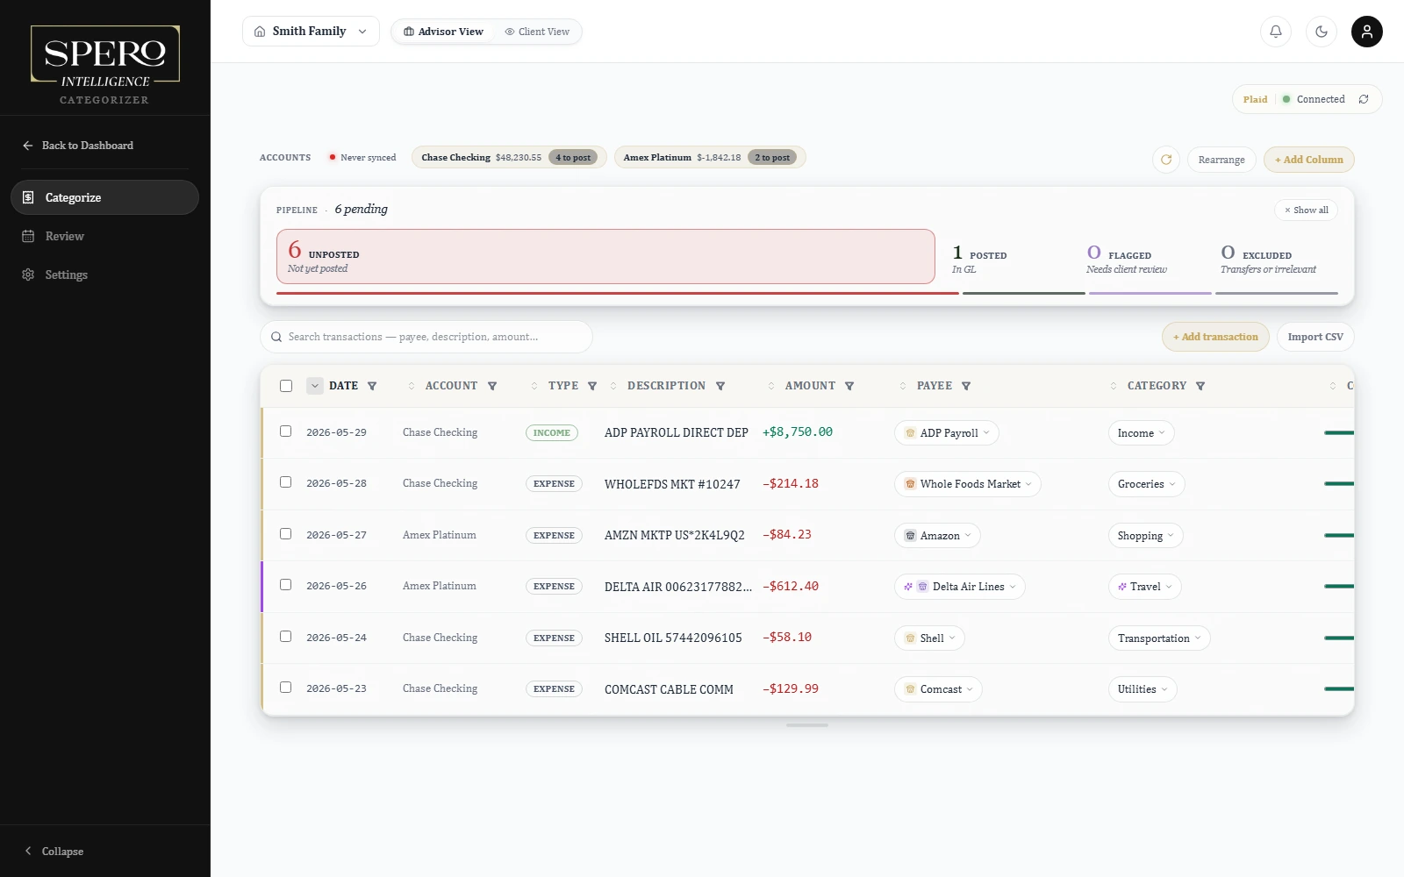Click the confidence bar in Comcast row
1404x877 pixels.
click(1339, 688)
